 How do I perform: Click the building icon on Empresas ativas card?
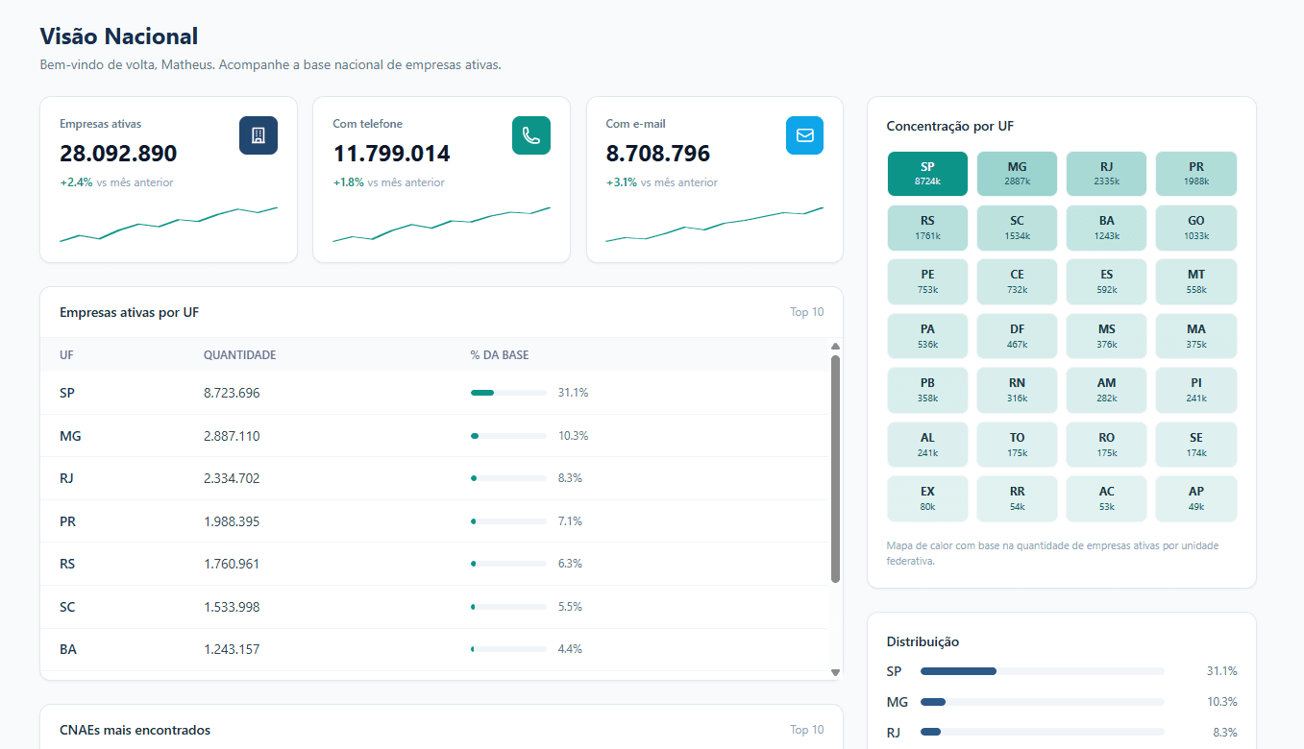(x=258, y=135)
